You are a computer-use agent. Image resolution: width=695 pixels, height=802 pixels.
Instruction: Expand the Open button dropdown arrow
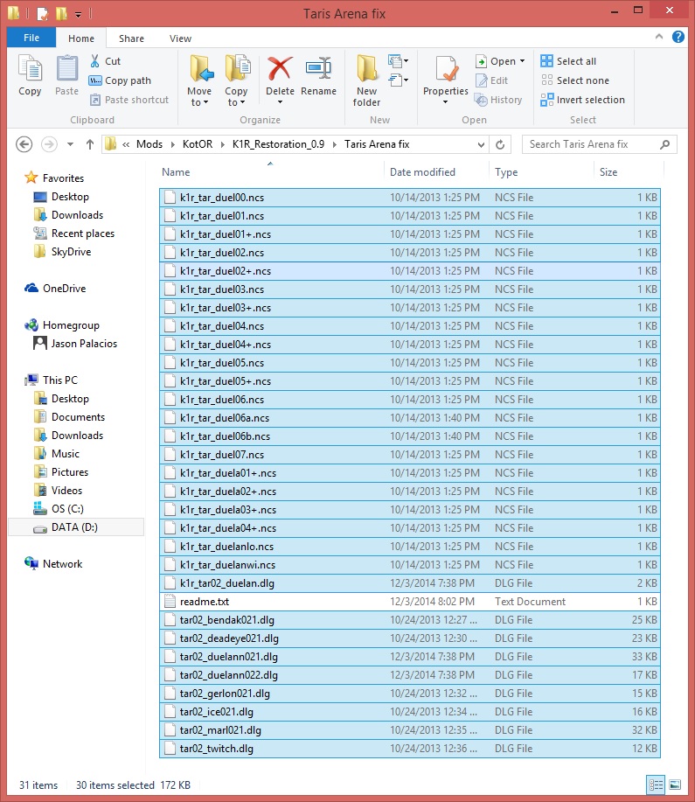coord(522,61)
